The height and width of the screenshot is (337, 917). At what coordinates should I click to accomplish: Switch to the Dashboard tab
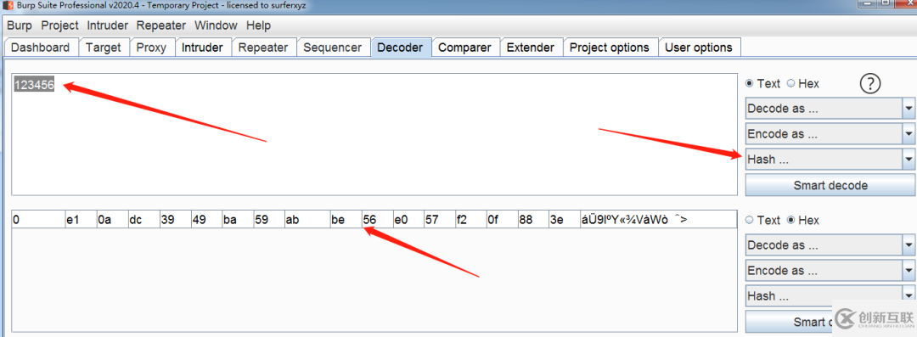point(41,48)
